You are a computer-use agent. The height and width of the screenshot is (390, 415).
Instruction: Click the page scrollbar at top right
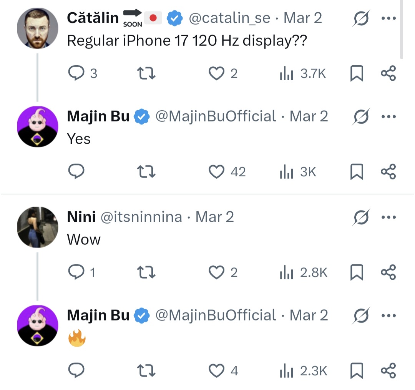point(402,29)
